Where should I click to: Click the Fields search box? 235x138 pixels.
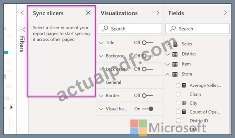198,28
